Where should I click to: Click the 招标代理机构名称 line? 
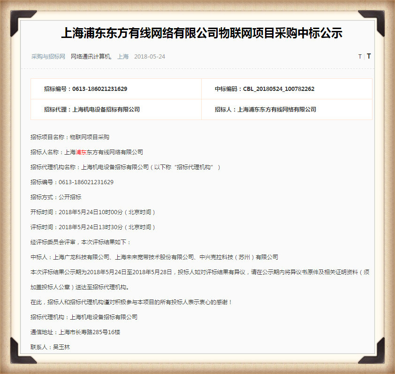125,167
